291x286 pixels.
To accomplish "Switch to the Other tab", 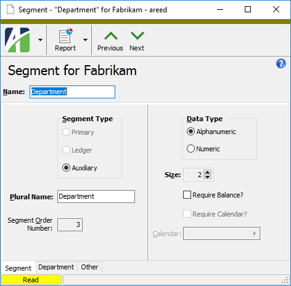I will click(x=89, y=267).
